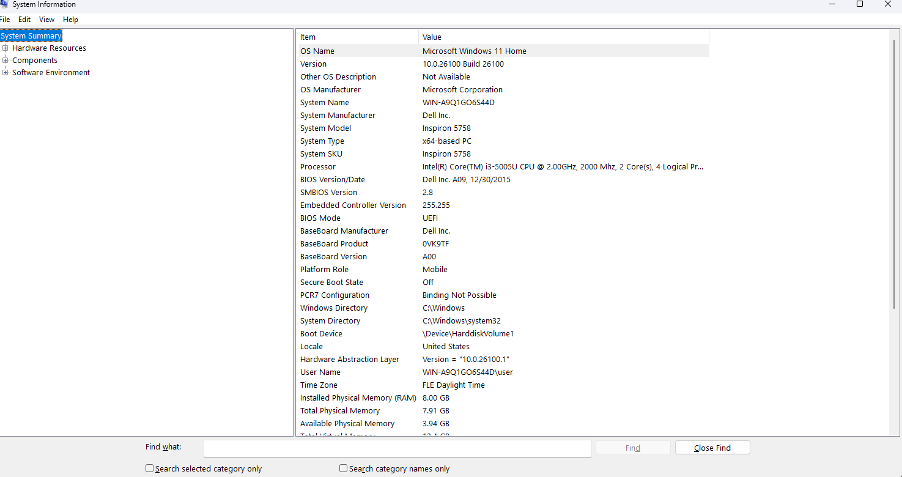Click the Item column header
The image size is (902, 477).
click(358, 37)
